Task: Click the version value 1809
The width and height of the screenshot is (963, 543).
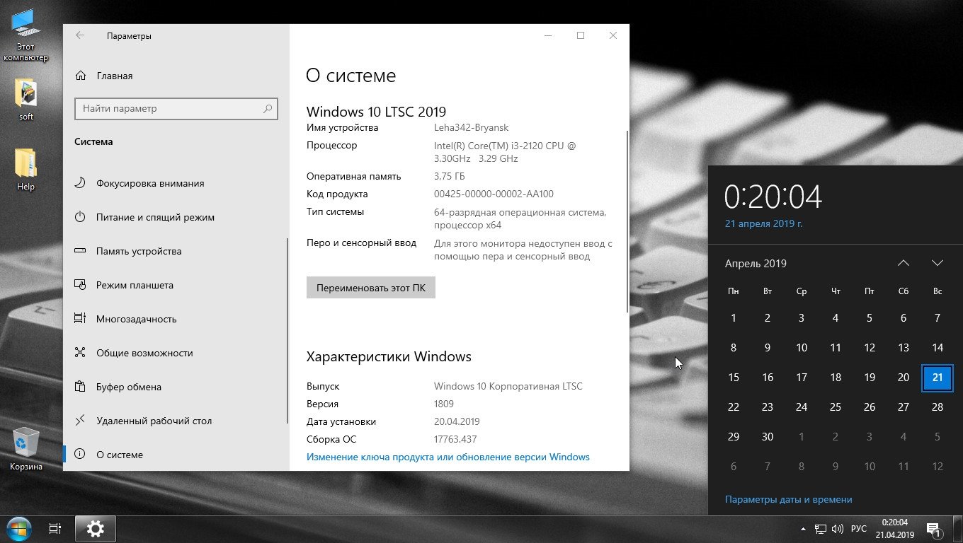Action: (445, 404)
